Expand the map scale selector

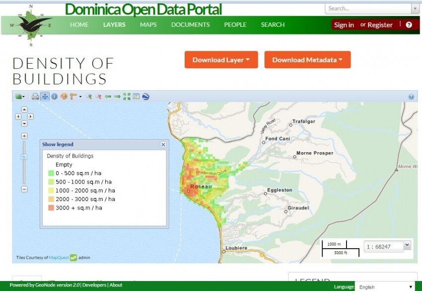(x=407, y=245)
